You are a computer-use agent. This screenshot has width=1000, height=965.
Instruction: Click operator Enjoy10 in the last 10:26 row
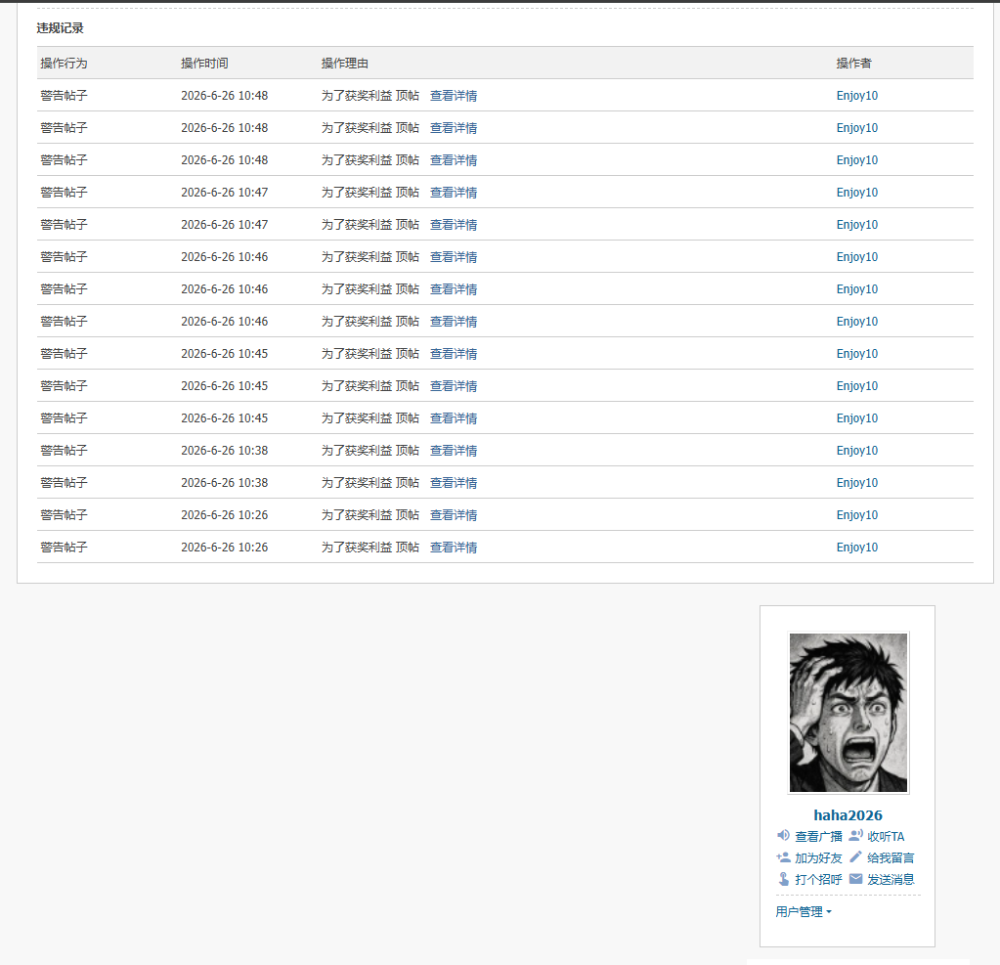click(x=857, y=548)
